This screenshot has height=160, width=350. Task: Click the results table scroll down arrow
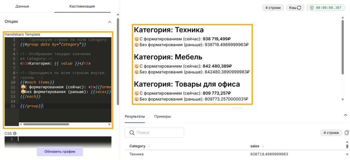tap(347, 155)
